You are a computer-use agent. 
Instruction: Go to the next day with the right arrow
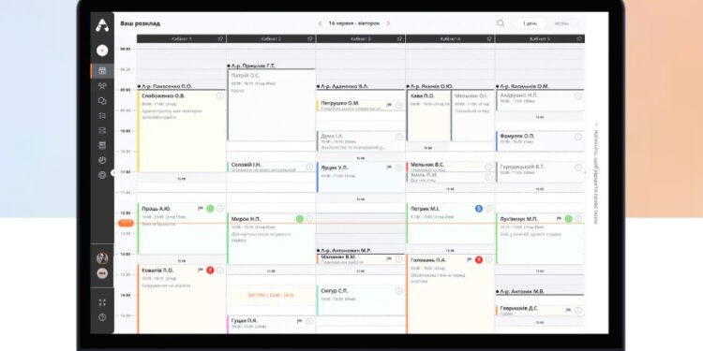pyautogui.click(x=388, y=23)
